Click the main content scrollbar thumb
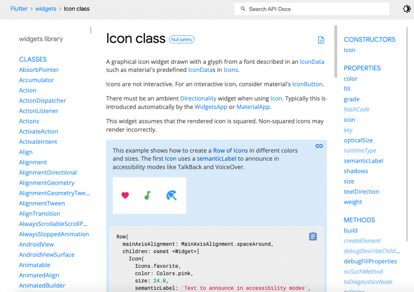The height and width of the screenshot is (292, 414). coord(336,52)
